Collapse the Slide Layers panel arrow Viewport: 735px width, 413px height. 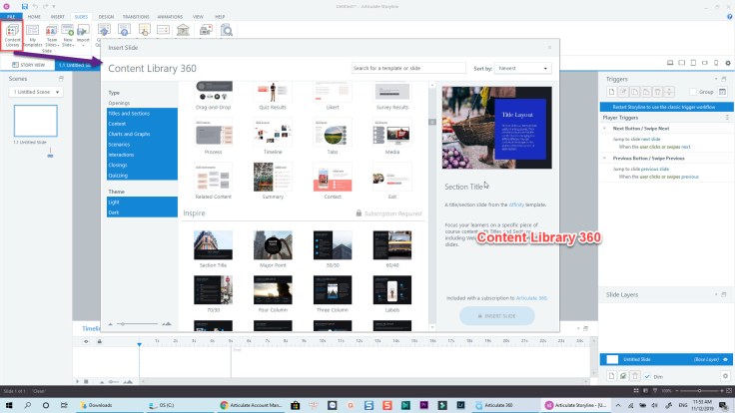(716, 294)
